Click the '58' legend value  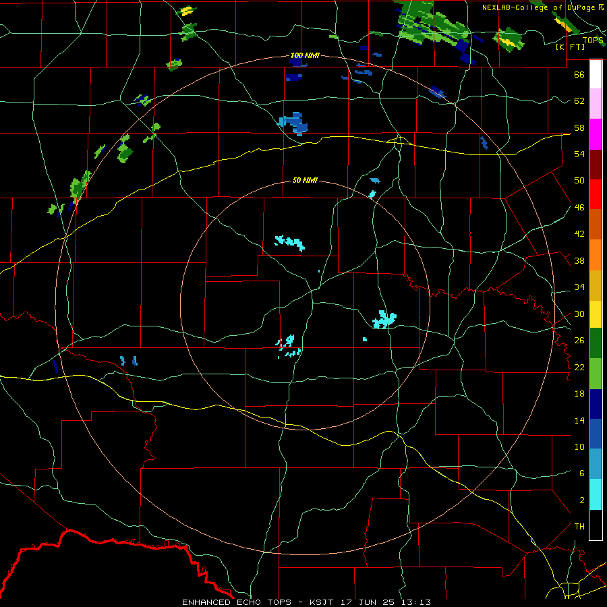[579, 127]
